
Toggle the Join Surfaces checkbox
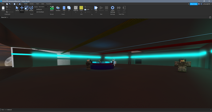(x=35, y=12)
